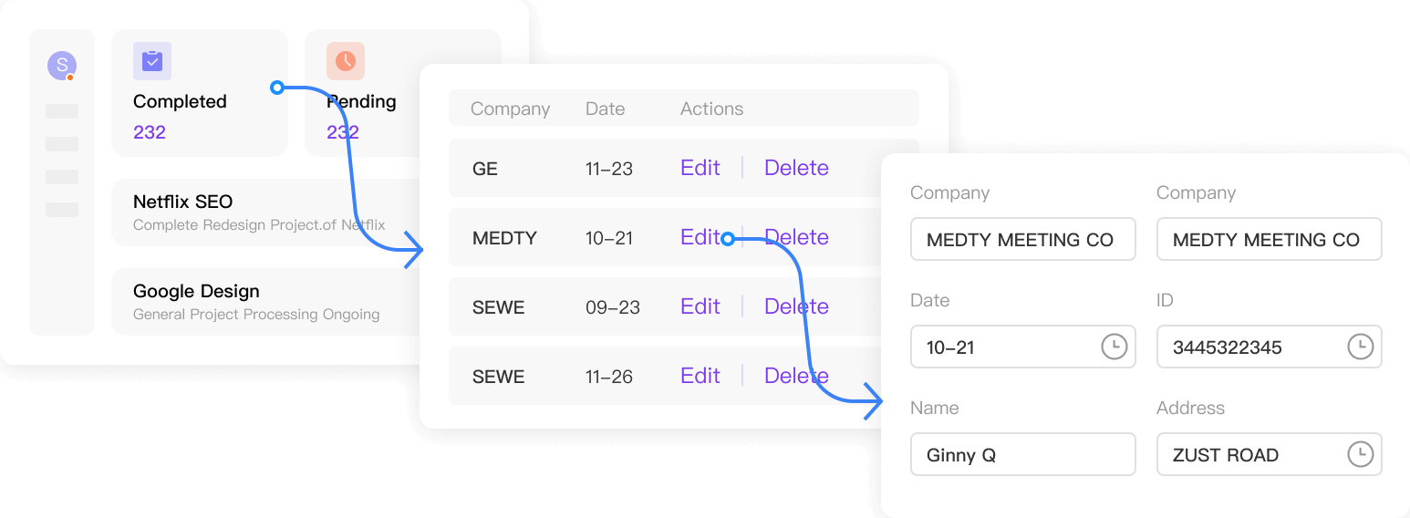Sort table by the Date column header
Image resolution: width=1410 pixels, height=518 pixels.
(x=605, y=109)
